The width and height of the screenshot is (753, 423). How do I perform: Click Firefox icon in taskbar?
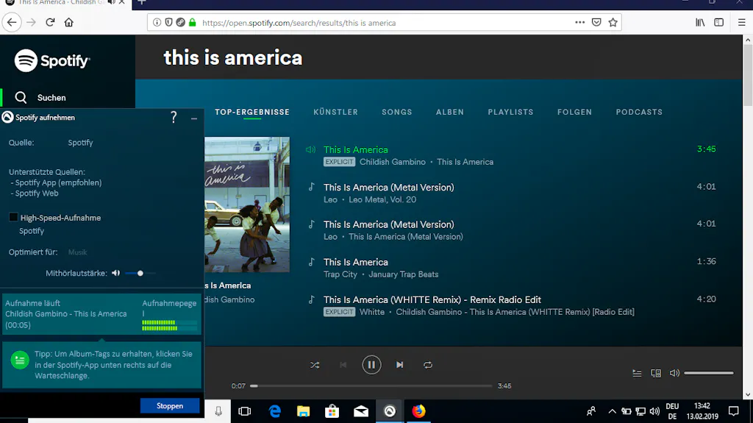click(418, 411)
